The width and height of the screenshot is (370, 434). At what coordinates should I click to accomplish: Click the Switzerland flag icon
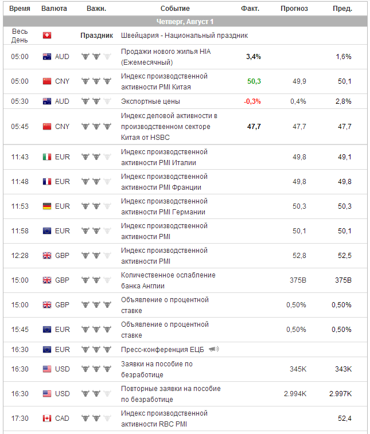tap(47, 36)
